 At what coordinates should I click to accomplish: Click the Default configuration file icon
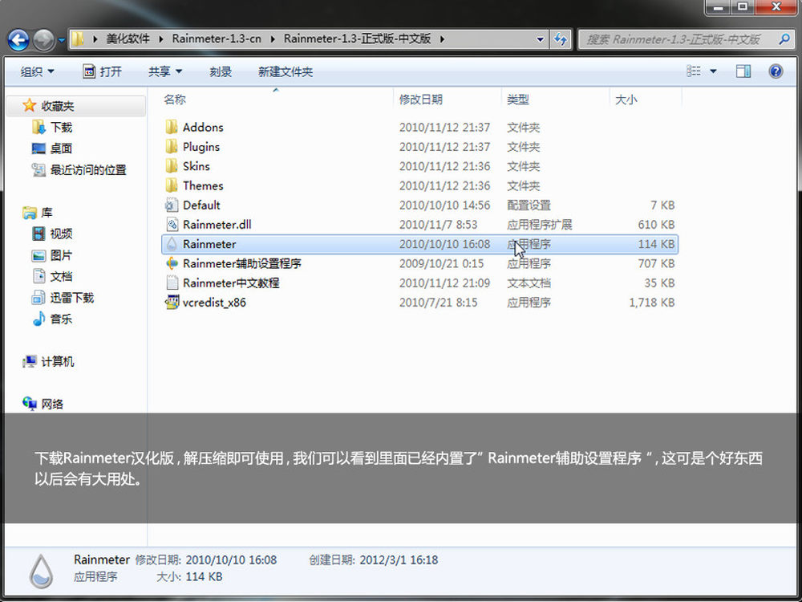171,205
